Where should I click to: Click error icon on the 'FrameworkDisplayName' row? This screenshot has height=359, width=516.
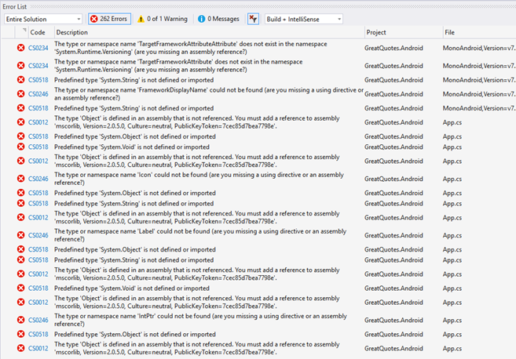(20, 93)
